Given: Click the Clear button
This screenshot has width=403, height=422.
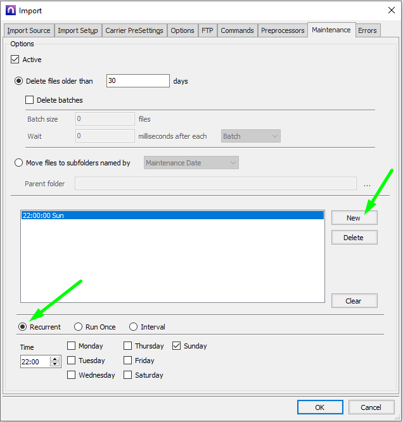Looking at the screenshot, I should (x=354, y=301).
